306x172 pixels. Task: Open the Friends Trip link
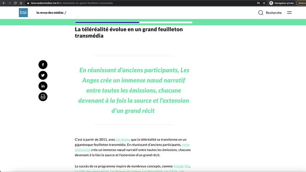tap(182, 166)
